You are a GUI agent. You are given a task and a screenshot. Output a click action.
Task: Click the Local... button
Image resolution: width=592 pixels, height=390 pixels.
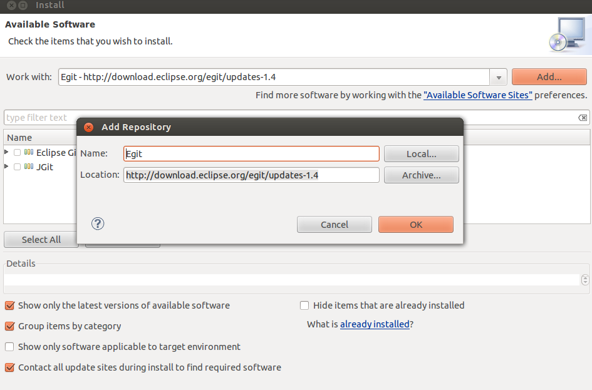[422, 154]
